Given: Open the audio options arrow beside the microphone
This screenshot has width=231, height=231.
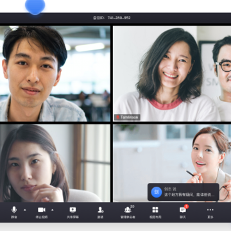Looking at the screenshot, I should pyautogui.click(x=25, y=210).
